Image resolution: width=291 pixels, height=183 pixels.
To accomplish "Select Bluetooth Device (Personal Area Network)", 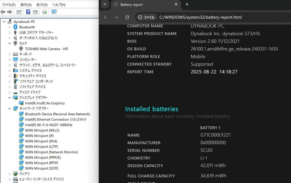I will coord(58,114).
